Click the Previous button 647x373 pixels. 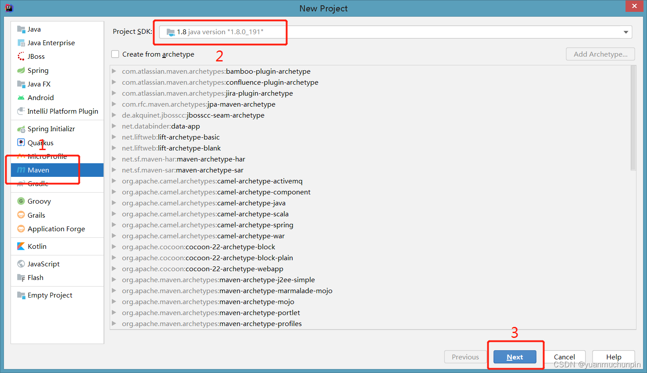(x=465, y=357)
